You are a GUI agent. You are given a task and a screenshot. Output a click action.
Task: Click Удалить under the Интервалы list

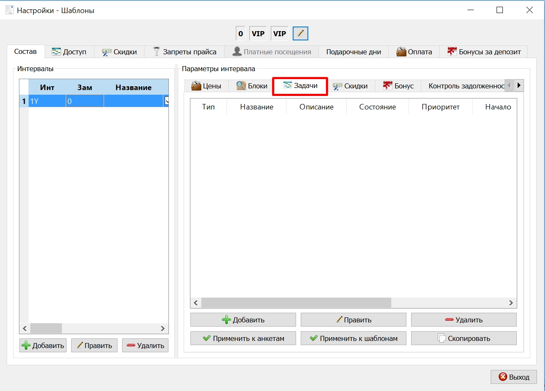[145, 346]
